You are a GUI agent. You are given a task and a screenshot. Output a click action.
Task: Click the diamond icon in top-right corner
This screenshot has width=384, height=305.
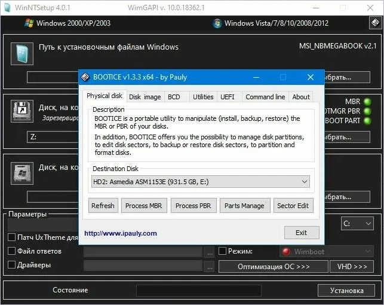point(374,23)
